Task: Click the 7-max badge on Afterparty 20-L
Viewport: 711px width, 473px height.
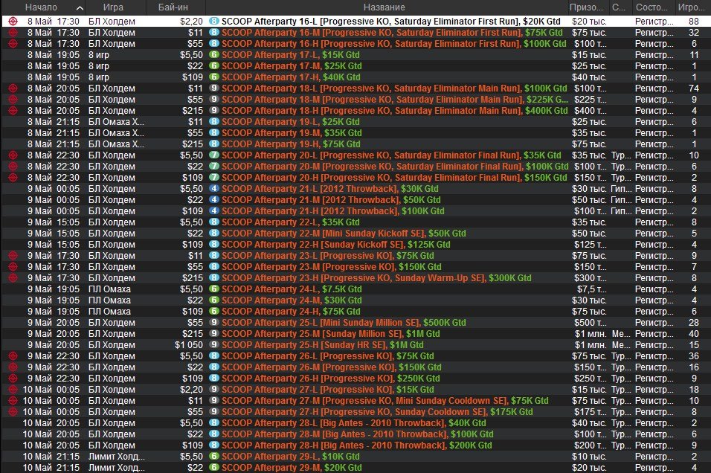Action: click(214, 155)
